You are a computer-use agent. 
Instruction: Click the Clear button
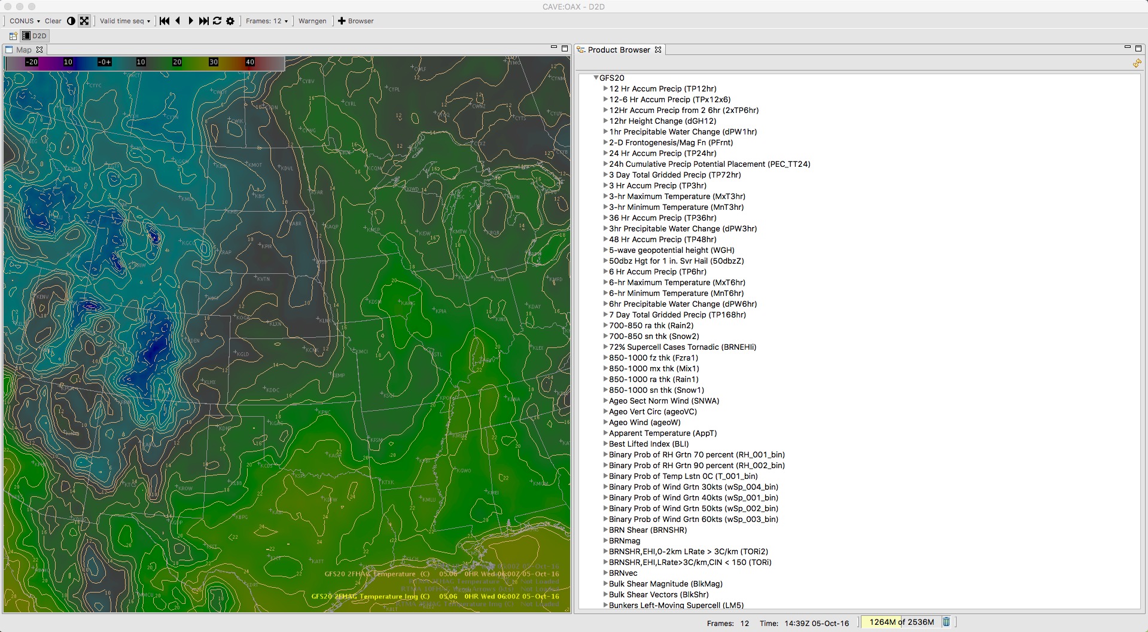click(x=53, y=21)
